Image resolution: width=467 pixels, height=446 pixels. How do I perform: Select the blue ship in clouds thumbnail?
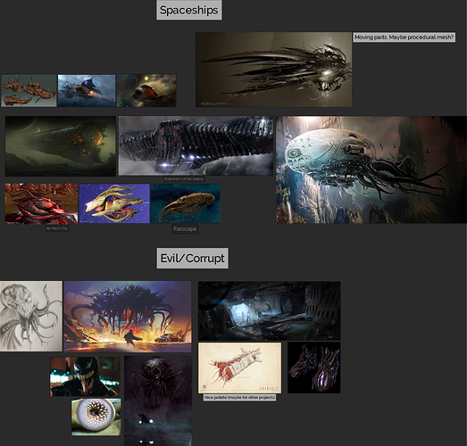[87, 91]
